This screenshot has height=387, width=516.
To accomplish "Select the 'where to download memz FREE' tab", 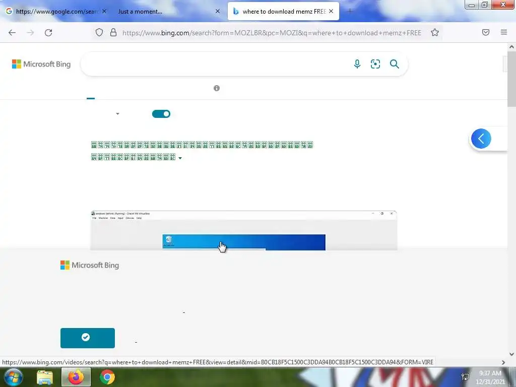I will point(283,11).
